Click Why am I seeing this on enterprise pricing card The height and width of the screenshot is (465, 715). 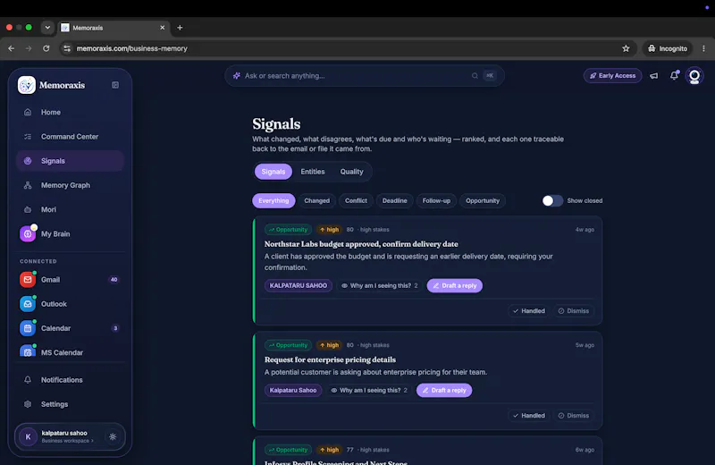(369, 390)
